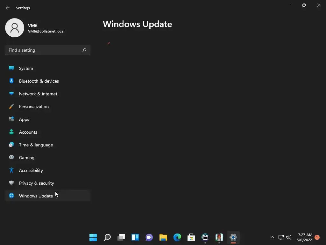326x245 pixels.
Task: Open the Windows Start menu
Action: click(x=93, y=237)
